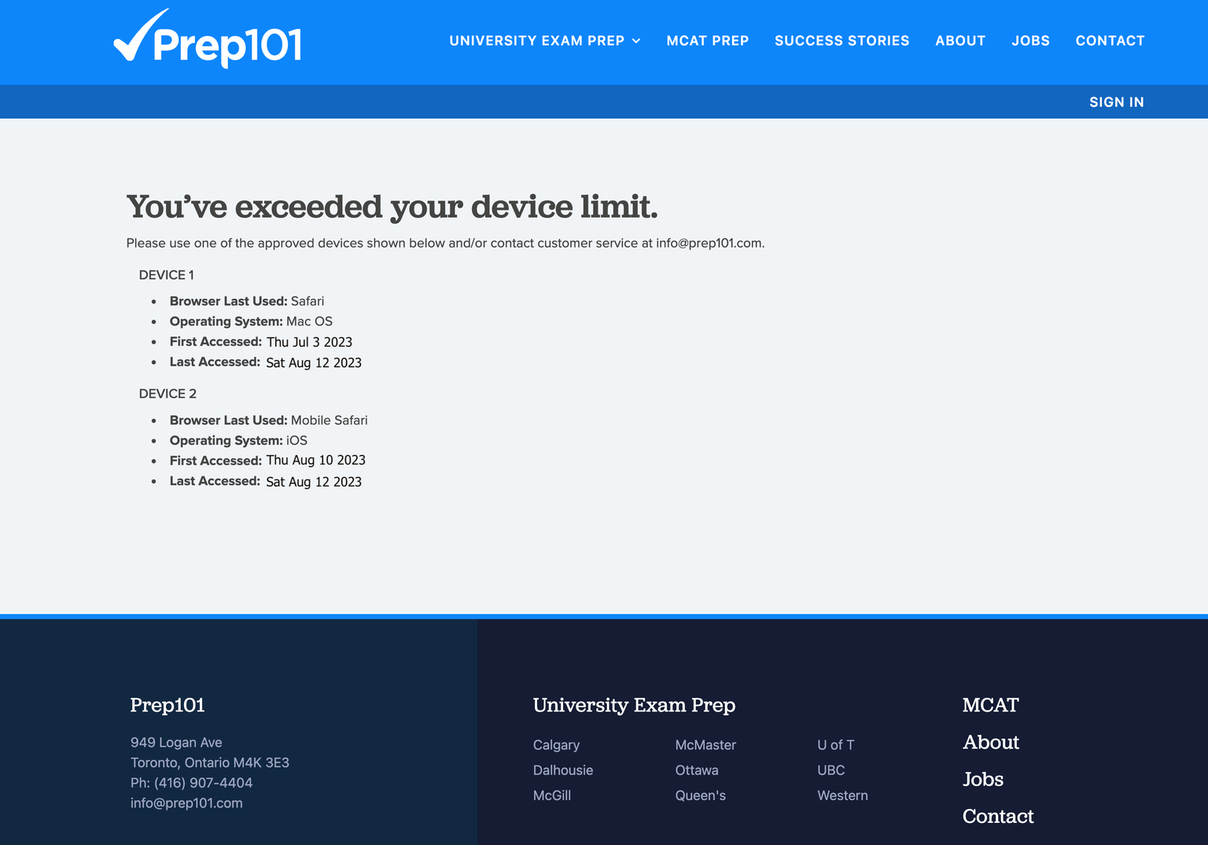
Task: Click Browser Last Used: Safari row
Action: [247, 301]
